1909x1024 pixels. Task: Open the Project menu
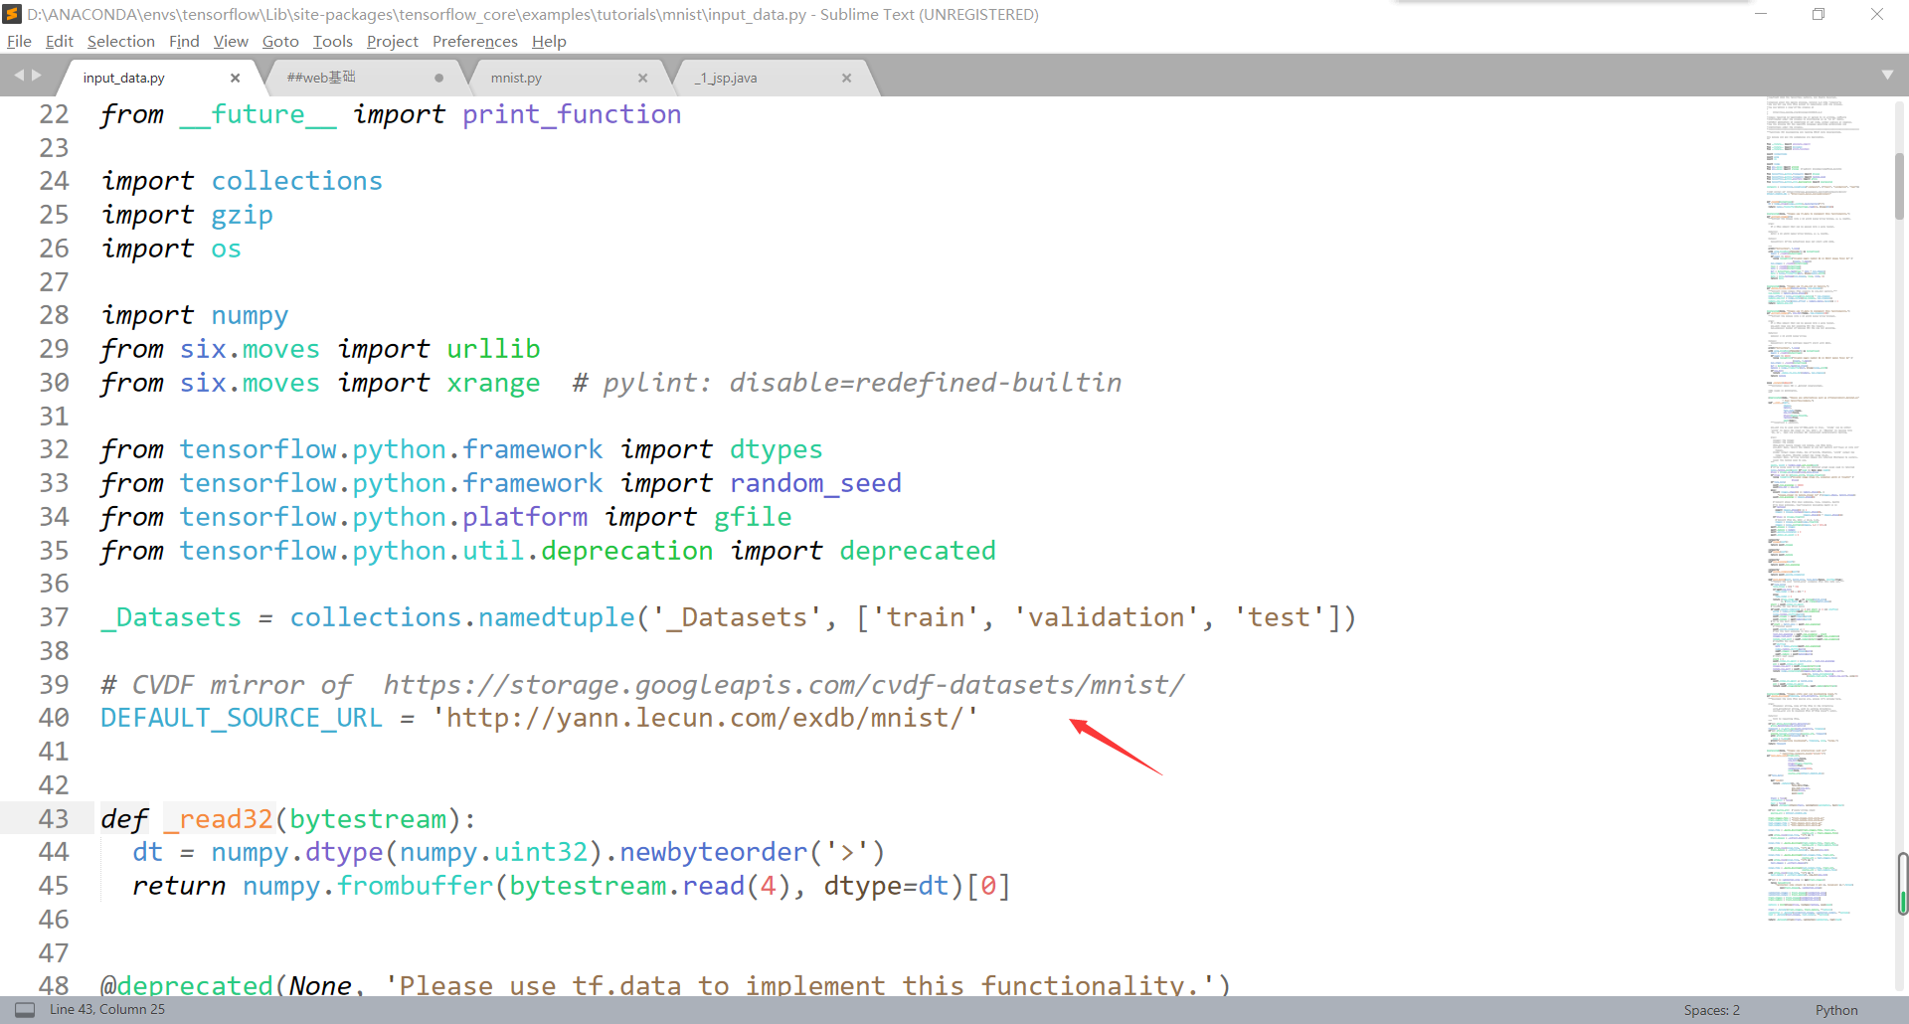393,41
